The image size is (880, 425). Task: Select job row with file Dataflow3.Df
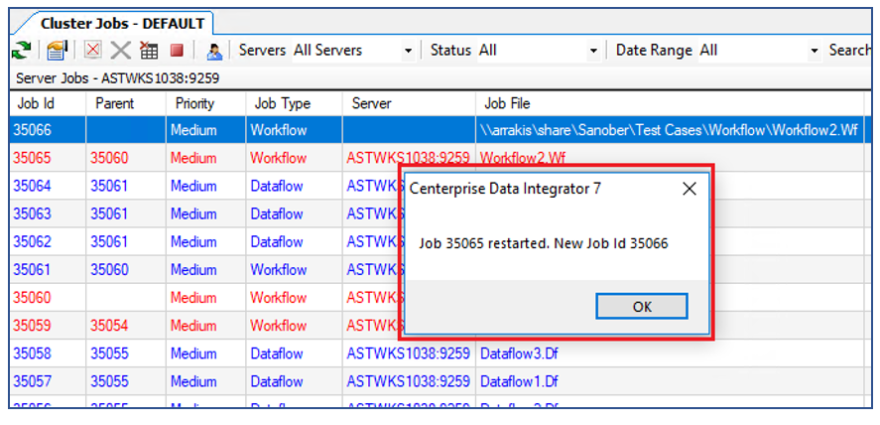click(519, 354)
